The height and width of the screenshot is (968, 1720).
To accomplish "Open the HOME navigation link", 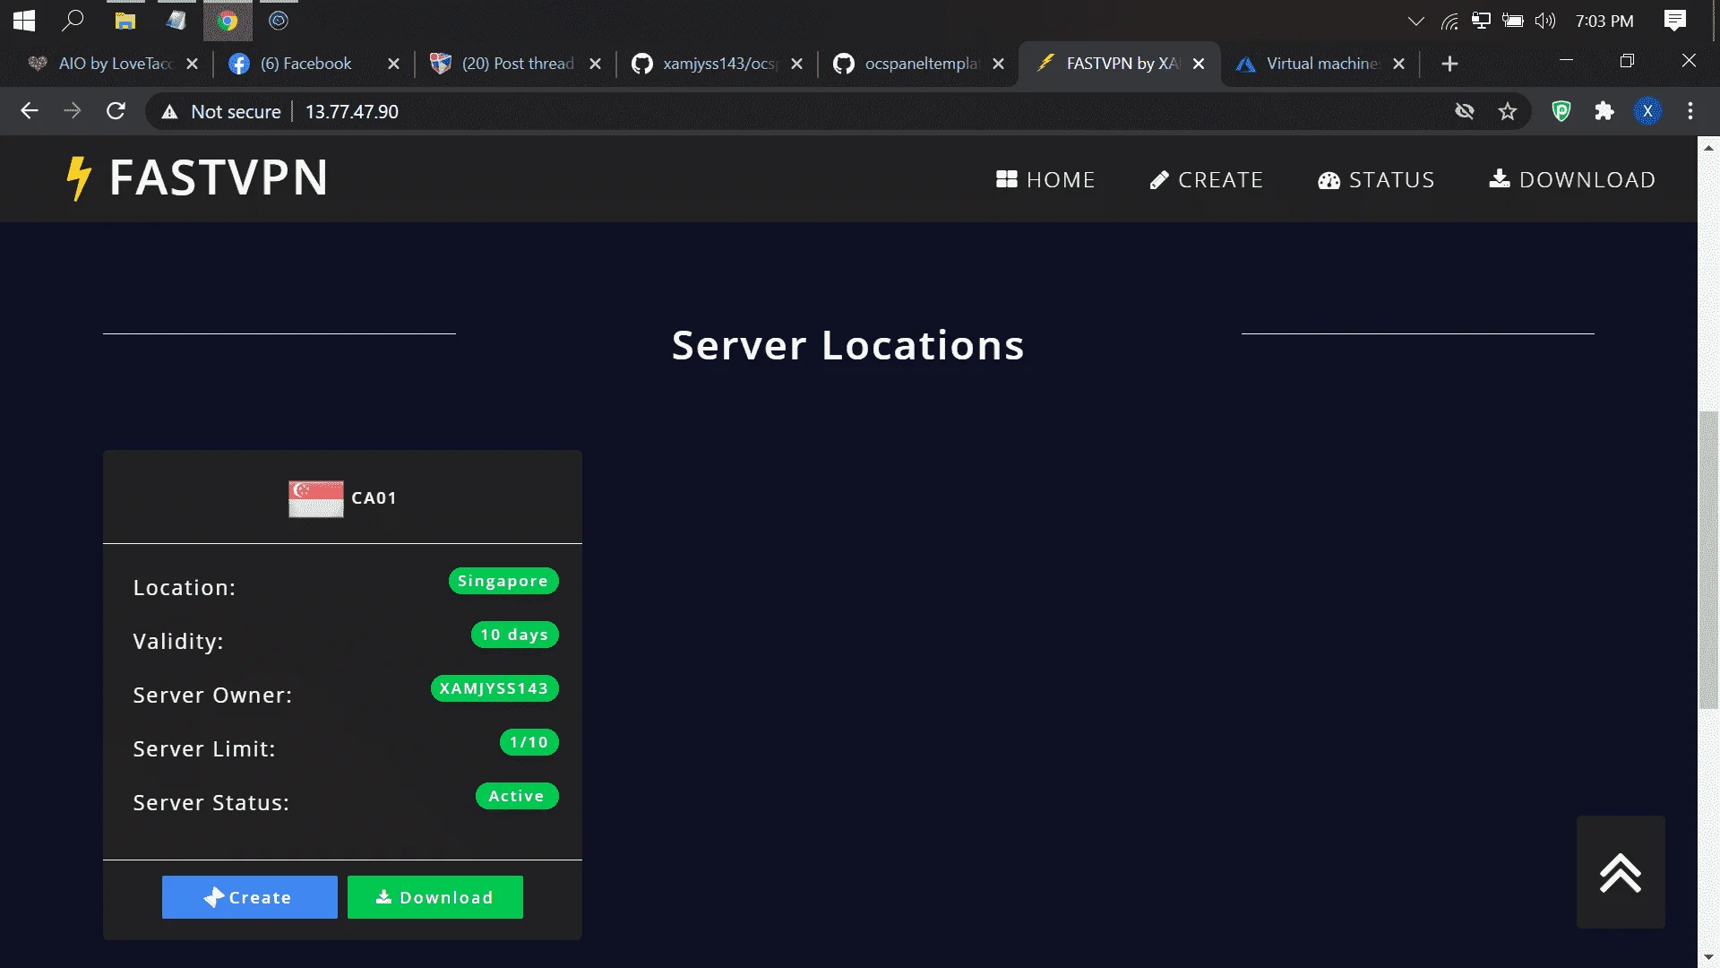I will (1045, 180).
